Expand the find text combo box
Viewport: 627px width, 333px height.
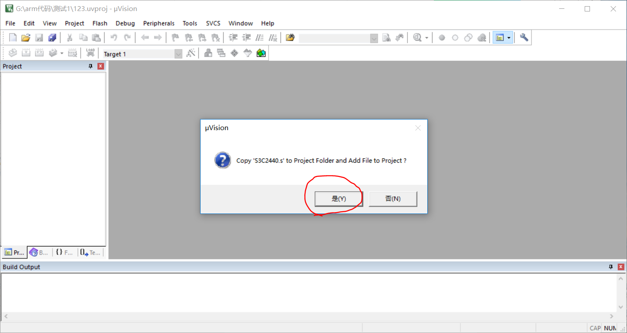[374, 38]
